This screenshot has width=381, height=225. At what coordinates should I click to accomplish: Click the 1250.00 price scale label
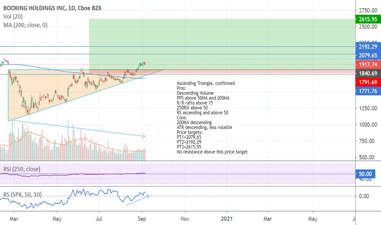coord(368,108)
